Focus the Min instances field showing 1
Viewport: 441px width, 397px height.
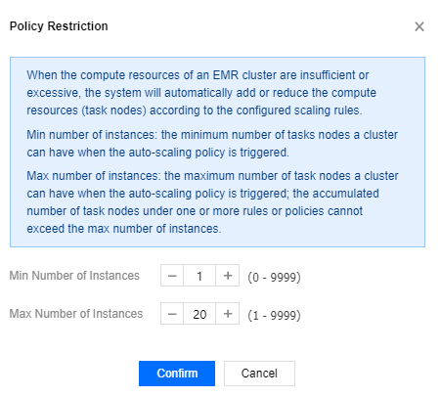point(199,276)
